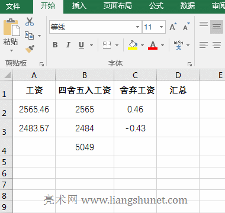Expand the fill color dropdown arrow
The height and width of the screenshot is (213, 225).
pos(142,45)
